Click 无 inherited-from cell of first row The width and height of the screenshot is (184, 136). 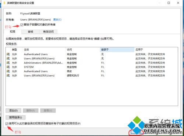102,54
